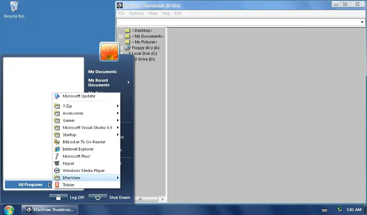Click the My Pictures folder icon in tree
Viewport: 367px width, 215px height.
tap(127, 42)
